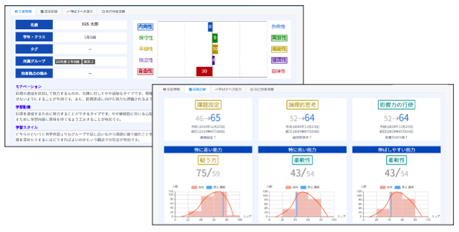
Task: Click the 探究２ group tag
Action: [89, 62]
